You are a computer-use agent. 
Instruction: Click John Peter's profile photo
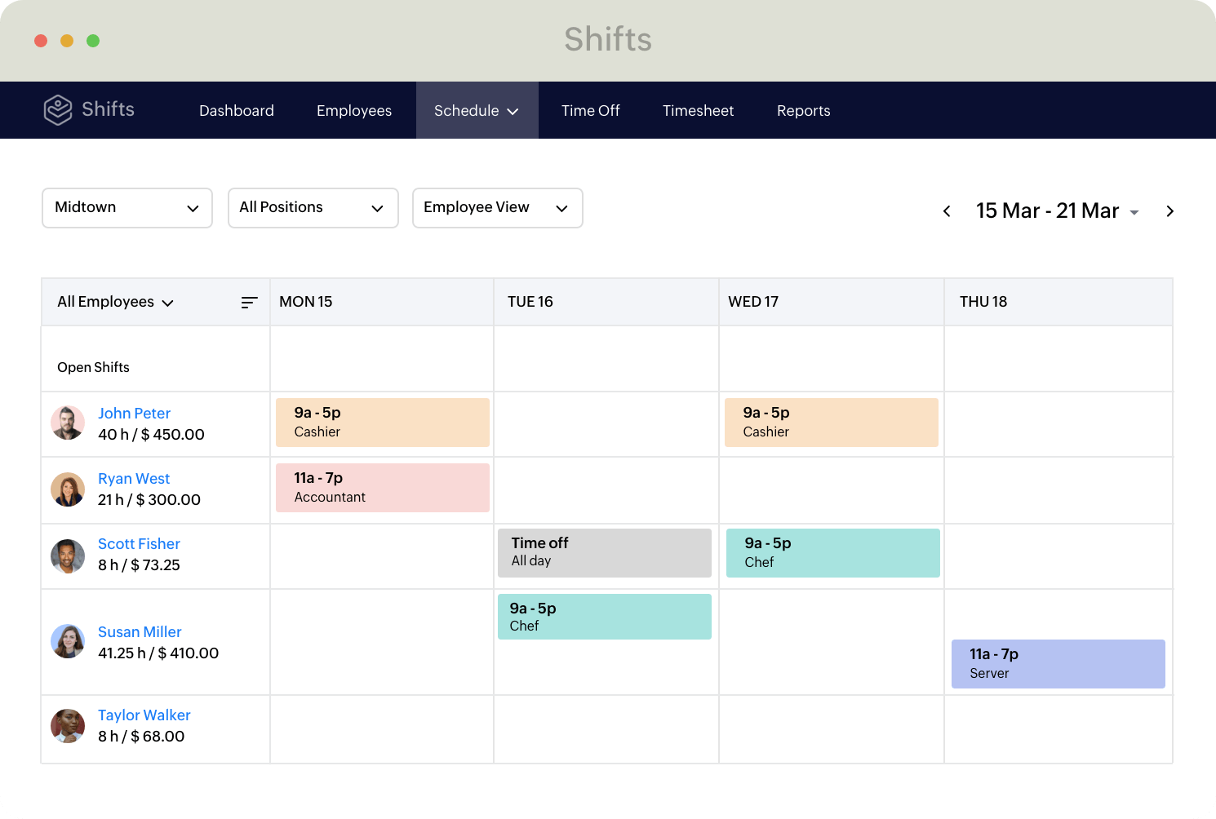pos(68,423)
